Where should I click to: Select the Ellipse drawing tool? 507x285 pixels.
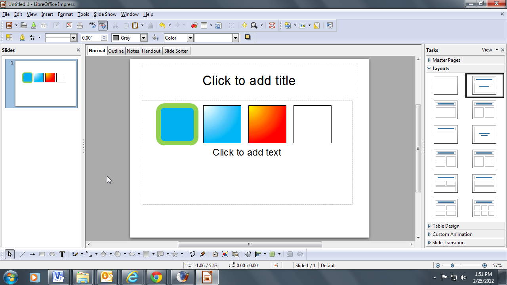coord(52,255)
